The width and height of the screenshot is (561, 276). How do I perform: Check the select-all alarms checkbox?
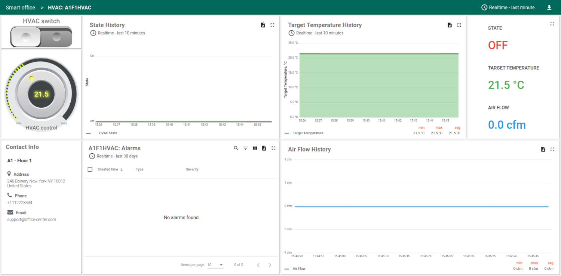[x=90, y=169]
